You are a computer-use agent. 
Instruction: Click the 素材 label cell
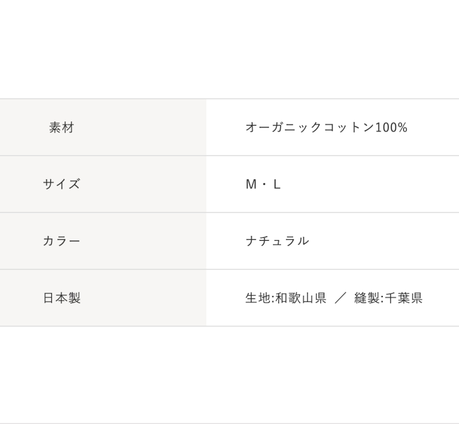click(x=62, y=128)
